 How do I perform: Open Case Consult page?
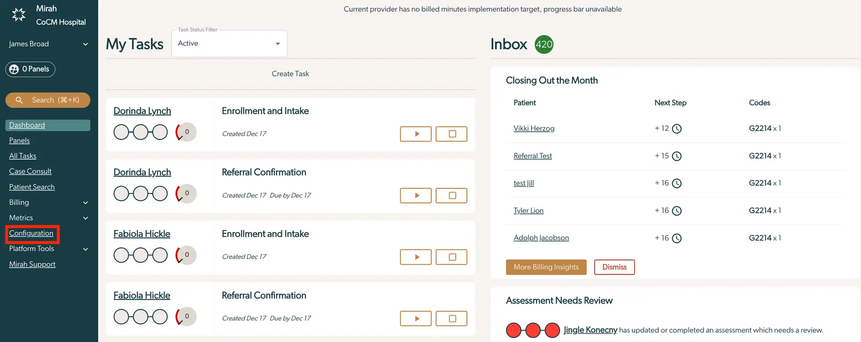(x=30, y=171)
